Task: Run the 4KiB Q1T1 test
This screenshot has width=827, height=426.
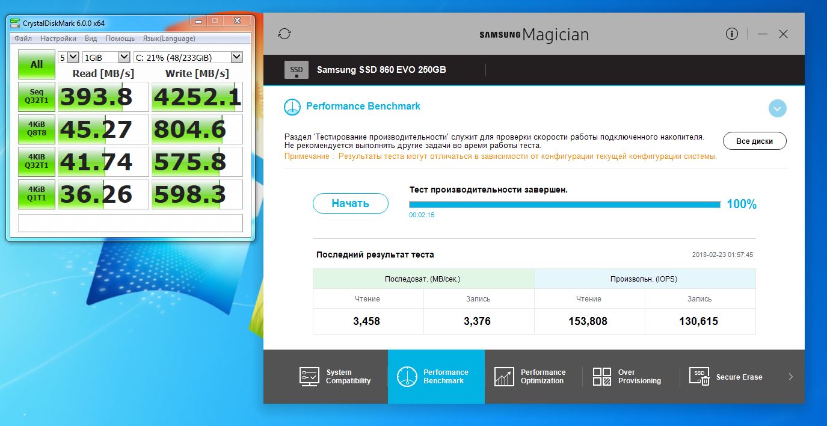Action: [x=37, y=194]
